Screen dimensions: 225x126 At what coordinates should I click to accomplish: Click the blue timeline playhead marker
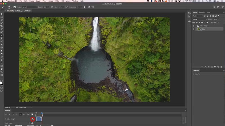(x=42, y=113)
